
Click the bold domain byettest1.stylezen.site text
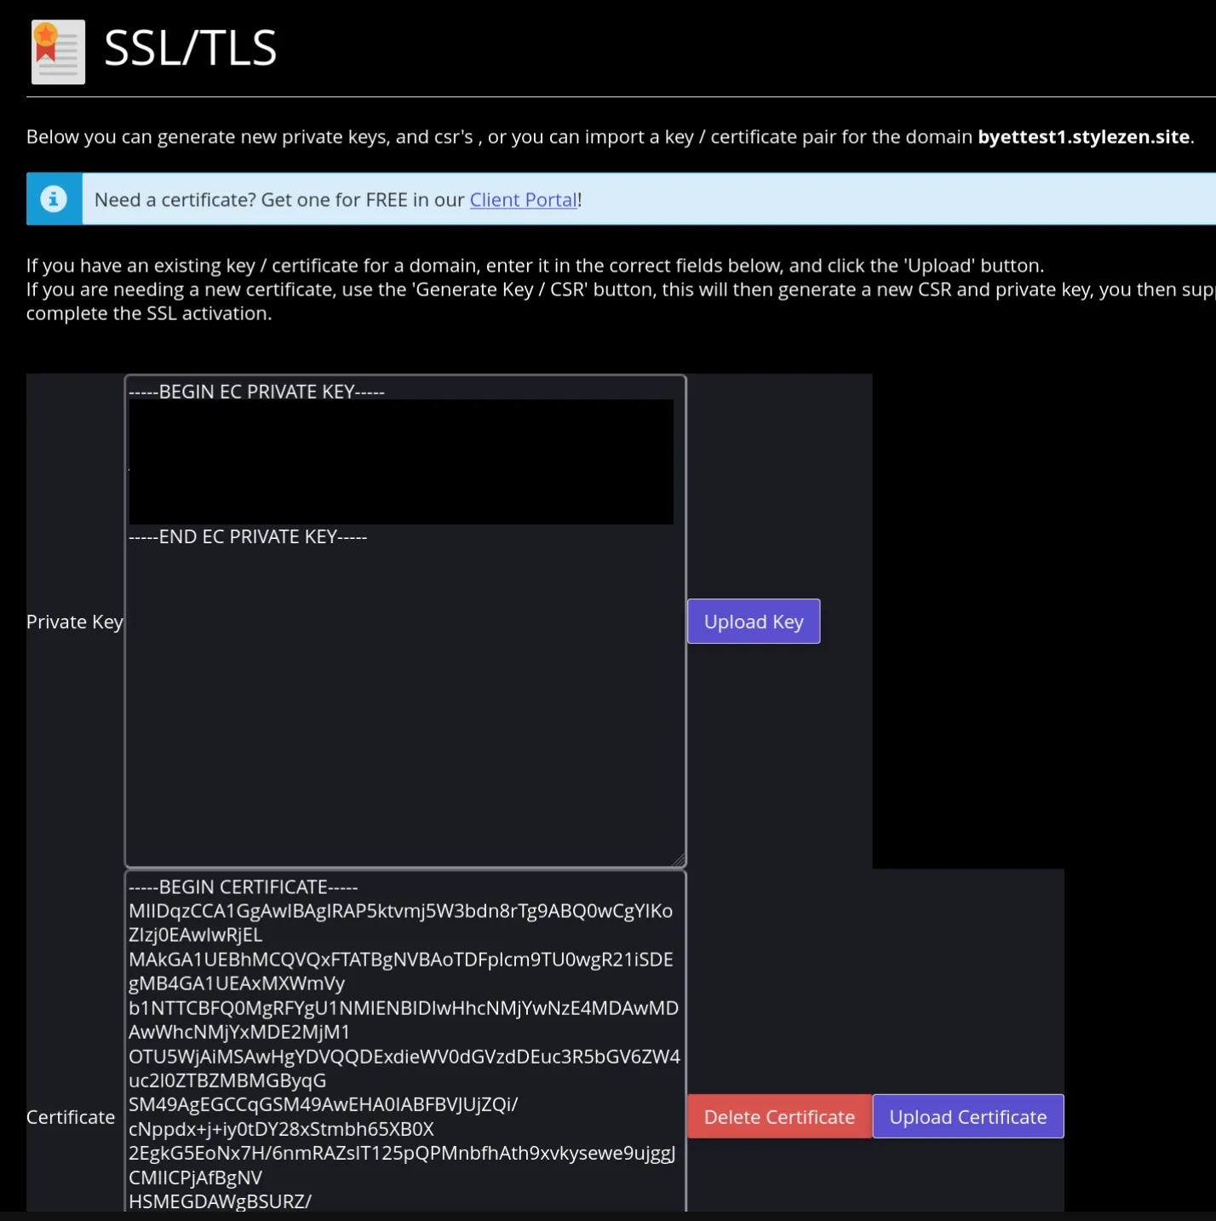point(1084,137)
